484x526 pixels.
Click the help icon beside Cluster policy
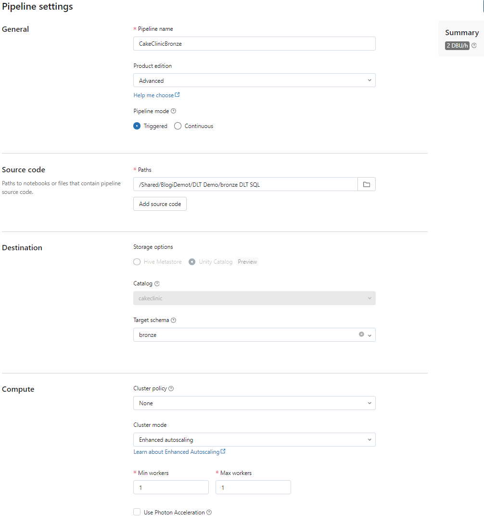[171, 389]
